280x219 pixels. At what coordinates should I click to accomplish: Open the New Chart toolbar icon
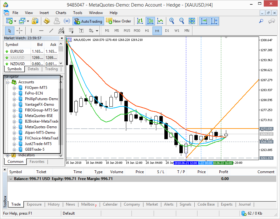tap(9, 21)
